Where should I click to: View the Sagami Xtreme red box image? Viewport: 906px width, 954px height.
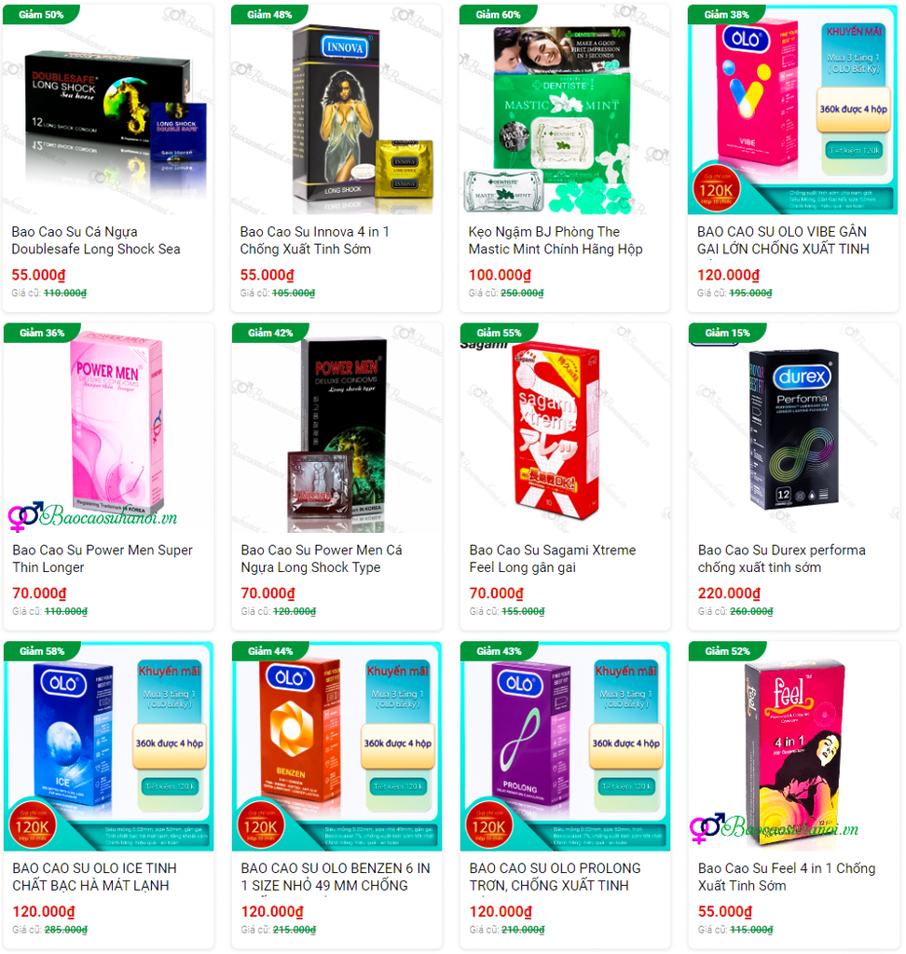[566, 428]
